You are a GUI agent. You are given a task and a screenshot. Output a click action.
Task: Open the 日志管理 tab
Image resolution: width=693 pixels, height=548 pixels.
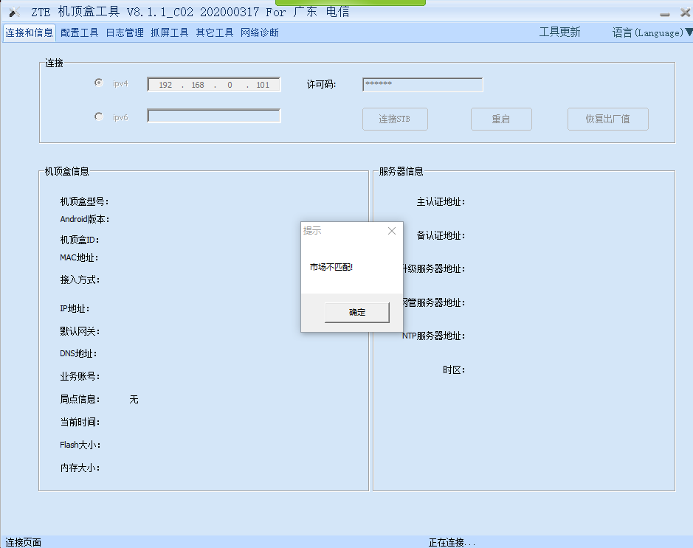point(125,32)
